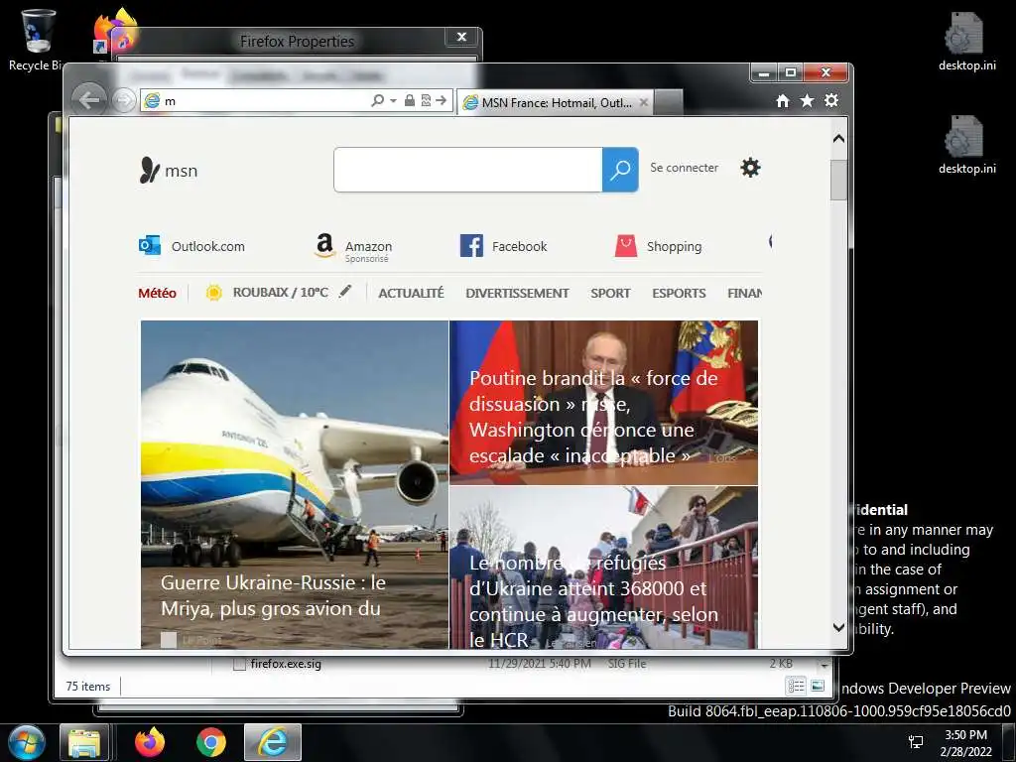Open the ESPORTS menu item
Screen dimensions: 1016x762
679,293
